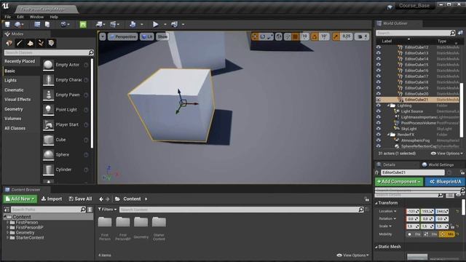Click the green Blueprints toolbar icon
This screenshot has width=466, height=262.
[83, 24]
